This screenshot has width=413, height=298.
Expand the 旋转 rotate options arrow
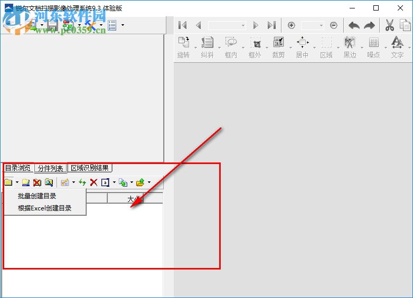pyautogui.click(x=195, y=47)
